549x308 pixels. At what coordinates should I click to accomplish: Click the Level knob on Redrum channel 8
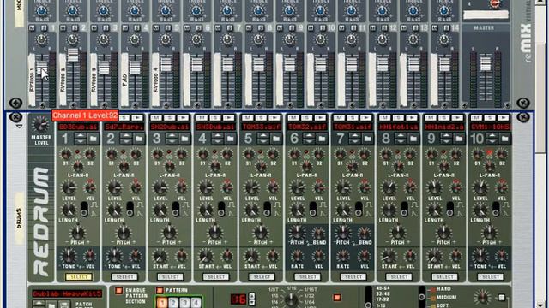pyautogui.click(x=389, y=187)
